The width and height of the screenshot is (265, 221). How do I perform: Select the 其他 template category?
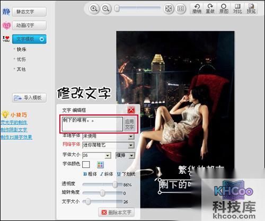point(21,69)
